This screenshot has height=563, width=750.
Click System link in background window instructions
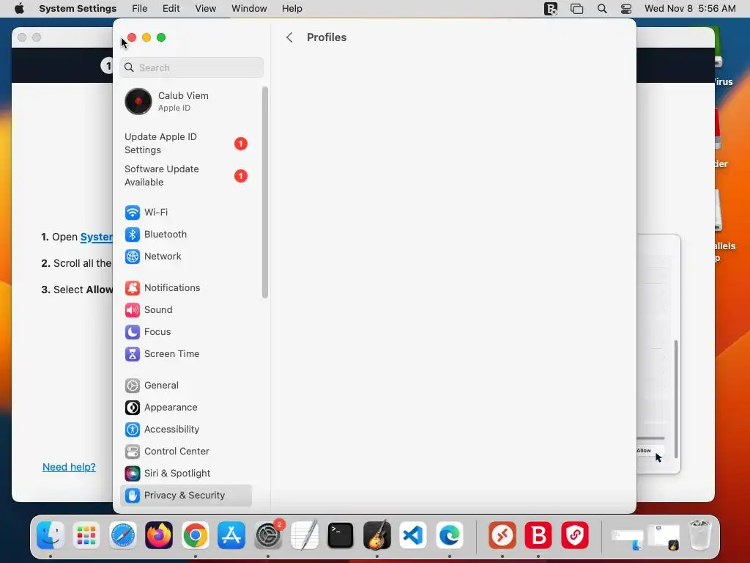pyautogui.click(x=96, y=237)
